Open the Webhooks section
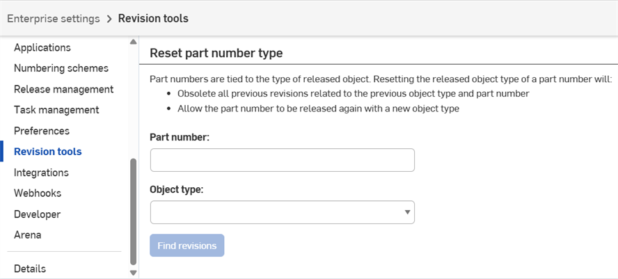The width and height of the screenshot is (618, 279). 38,193
